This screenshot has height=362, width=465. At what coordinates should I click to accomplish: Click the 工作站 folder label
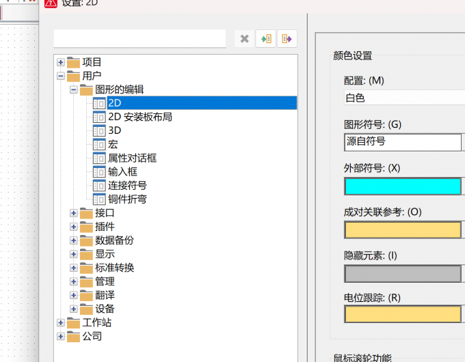tap(97, 322)
